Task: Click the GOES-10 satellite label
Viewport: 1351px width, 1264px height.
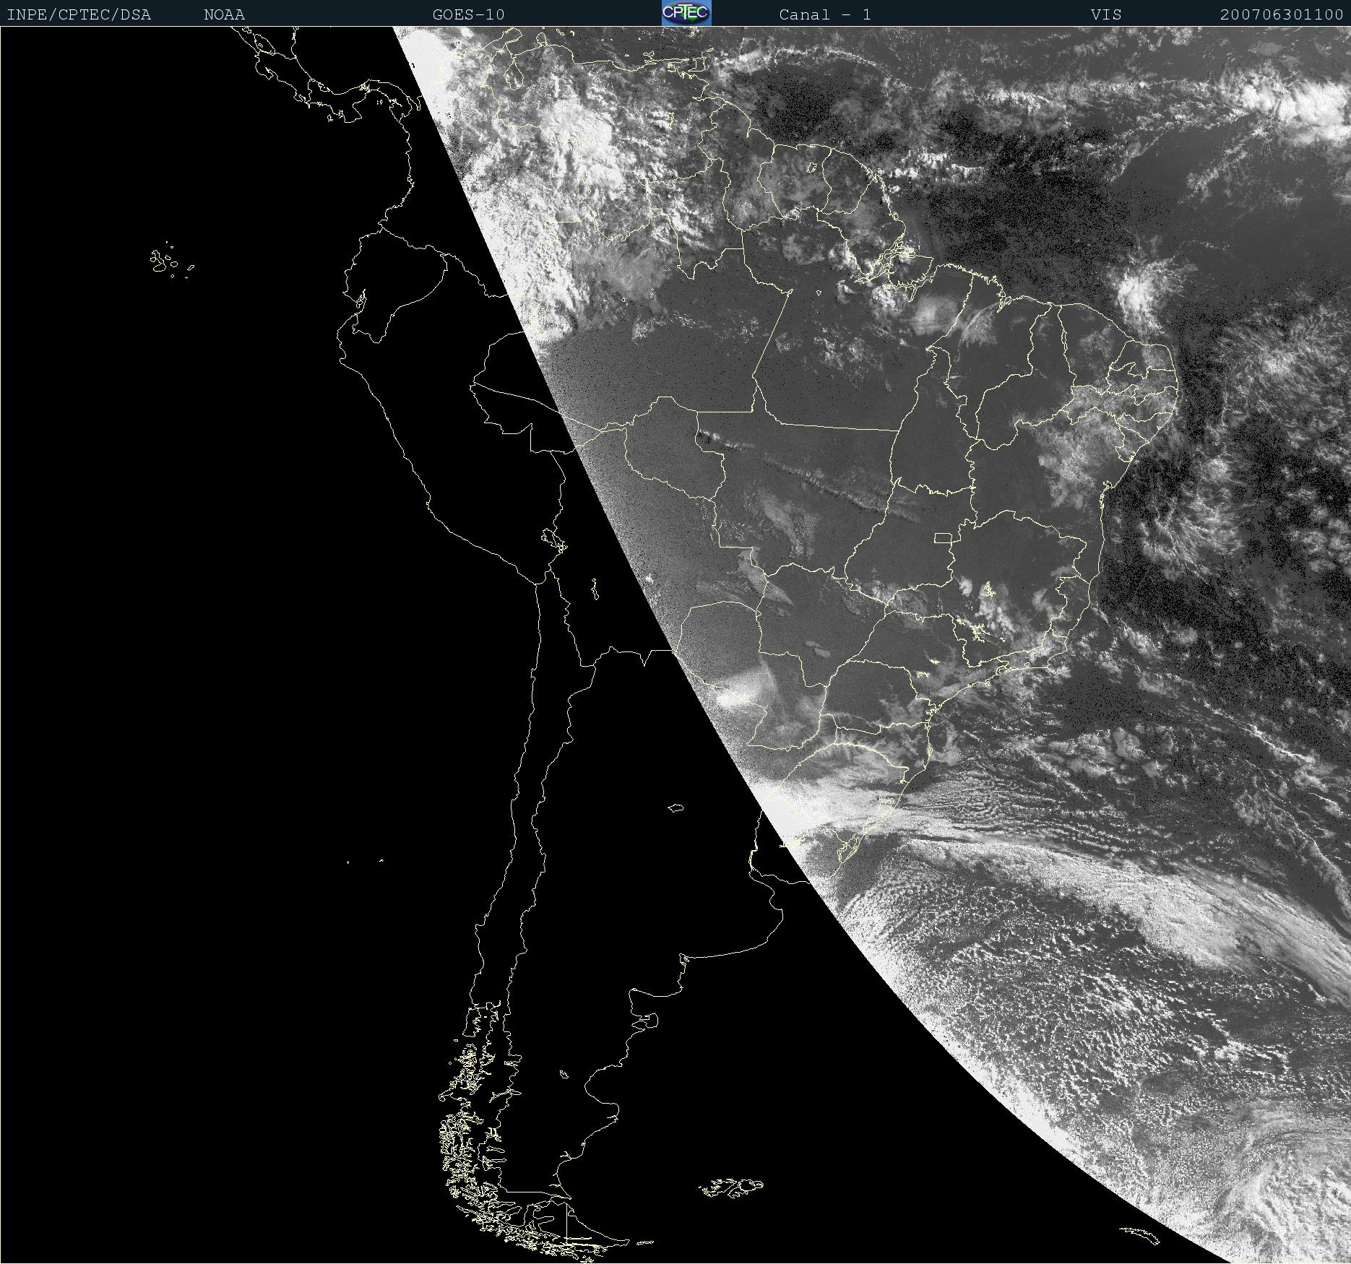Action: coord(468,14)
